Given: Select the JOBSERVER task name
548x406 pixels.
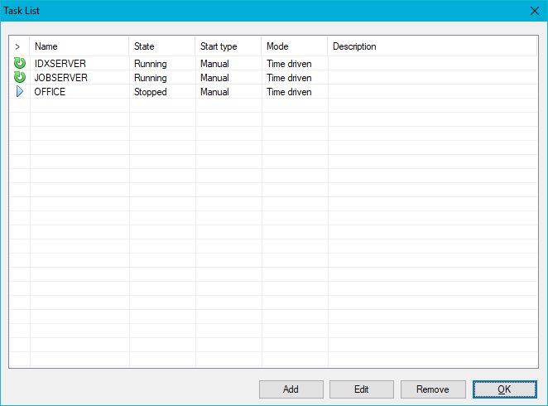Looking at the screenshot, I should click(61, 78).
